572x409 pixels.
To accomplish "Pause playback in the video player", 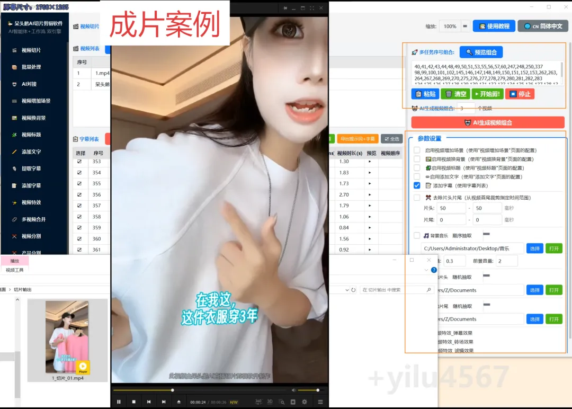I will click(x=119, y=402).
